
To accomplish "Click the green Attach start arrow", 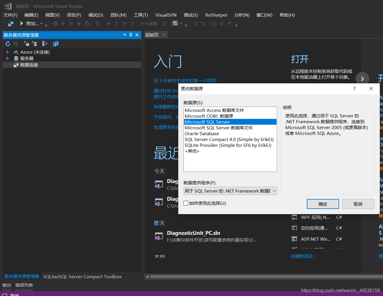I will (x=22, y=24).
